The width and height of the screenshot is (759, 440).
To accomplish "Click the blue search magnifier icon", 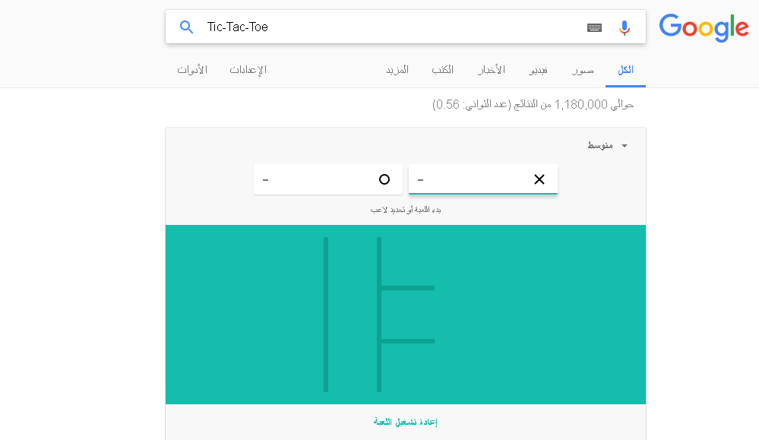I will [186, 27].
